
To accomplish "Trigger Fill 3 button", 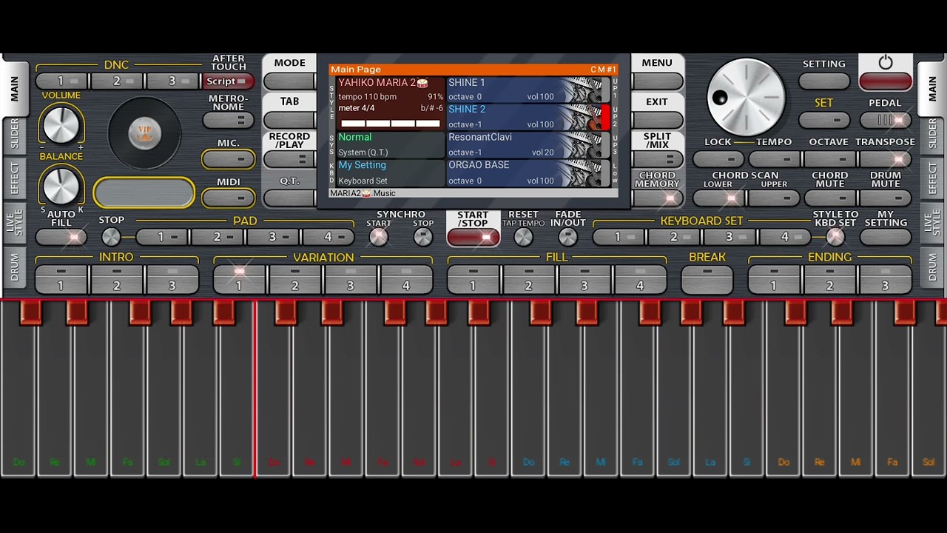I will [584, 279].
